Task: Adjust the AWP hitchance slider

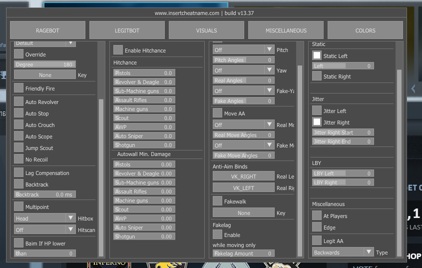Action: tap(144, 127)
